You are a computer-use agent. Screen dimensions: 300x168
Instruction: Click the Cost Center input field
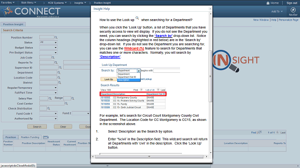click(x=52, y=104)
